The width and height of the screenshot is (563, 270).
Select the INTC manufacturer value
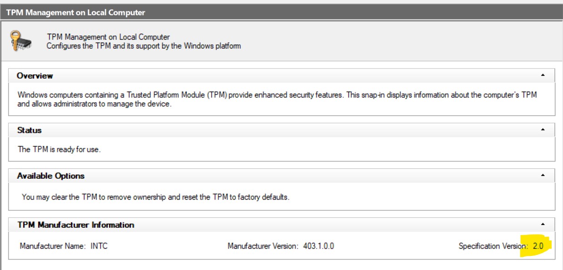(x=99, y=246)
